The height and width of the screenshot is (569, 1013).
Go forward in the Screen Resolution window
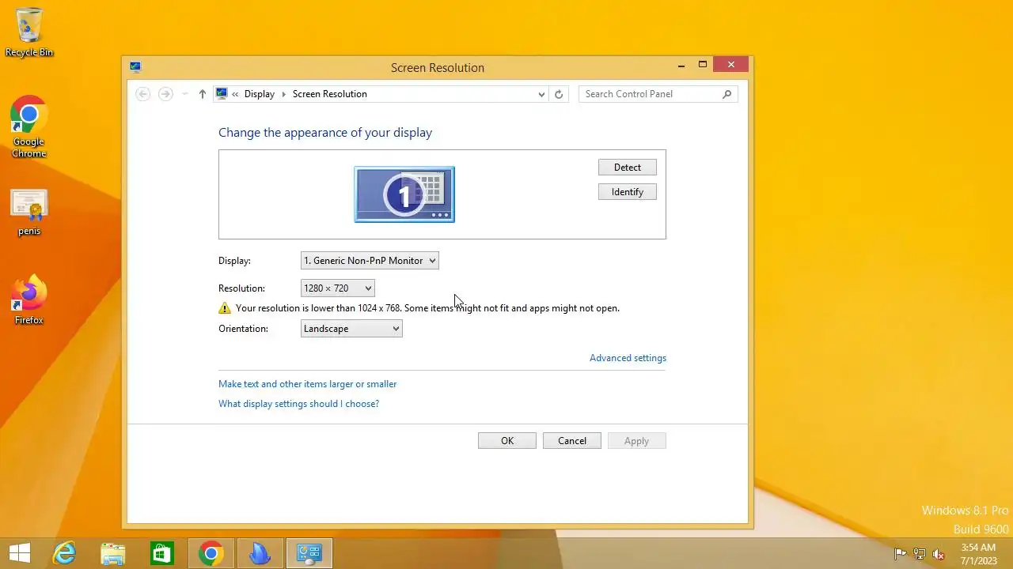tap(165, 94)
